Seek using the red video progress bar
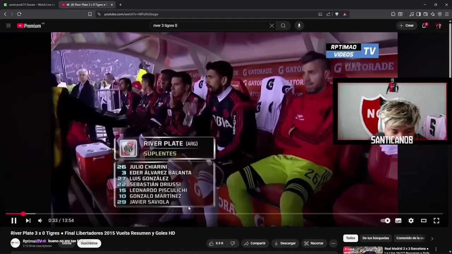This screenshot has height=254, width=452. pos(224,214)
